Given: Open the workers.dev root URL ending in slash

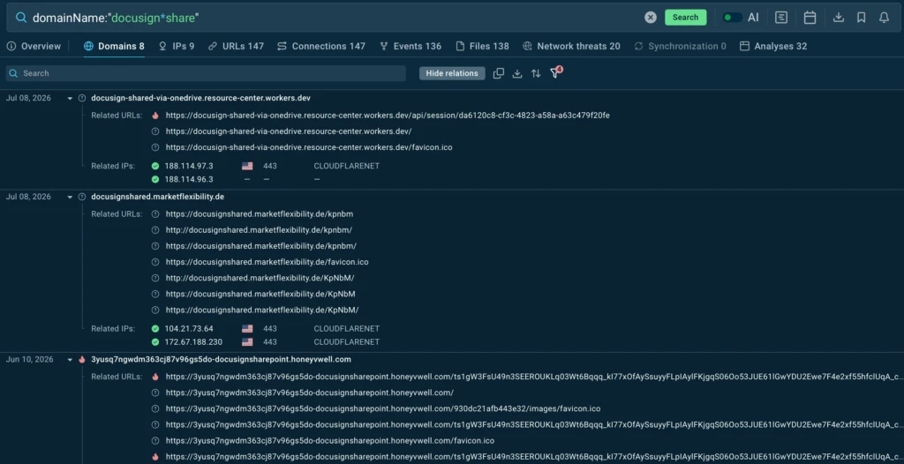Looking at the screenshot, I should 289,131.
